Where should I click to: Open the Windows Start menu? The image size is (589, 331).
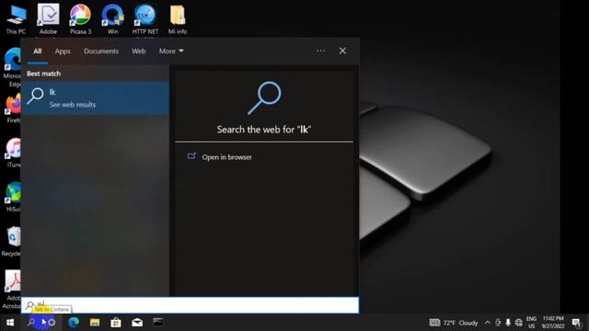(10, 323)
